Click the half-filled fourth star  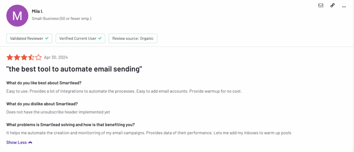(x=31, y=57)
